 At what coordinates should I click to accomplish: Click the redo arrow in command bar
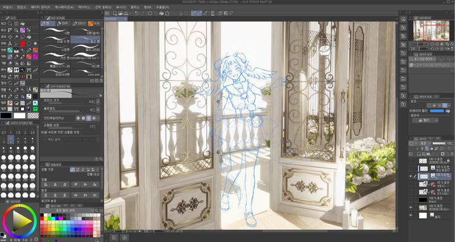pos(142,13)
